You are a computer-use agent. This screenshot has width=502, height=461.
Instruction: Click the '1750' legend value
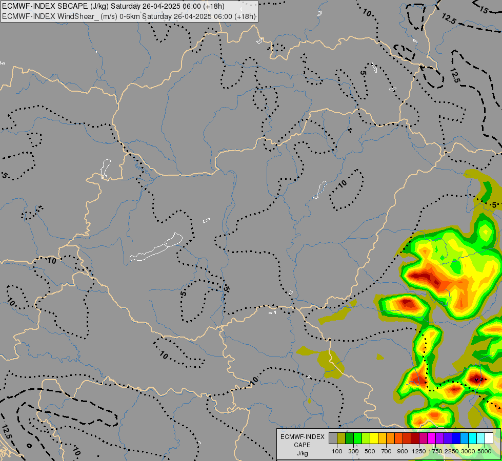click(x=435, y=451)
